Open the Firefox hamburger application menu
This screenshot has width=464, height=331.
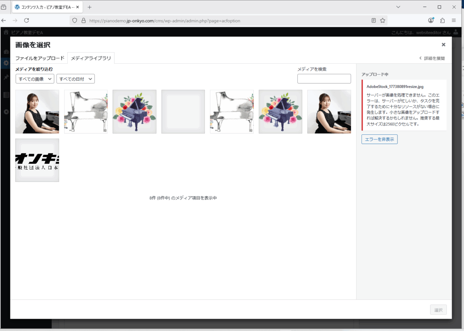pos(454,20)
